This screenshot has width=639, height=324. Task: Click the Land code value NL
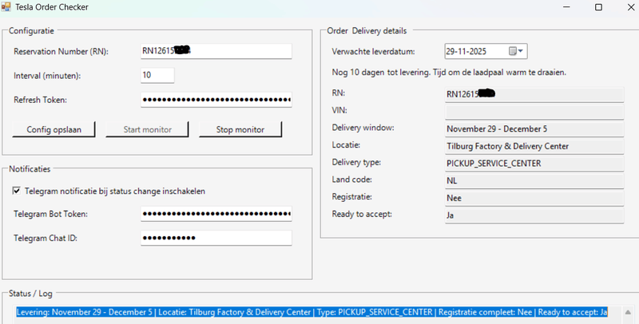534,180
